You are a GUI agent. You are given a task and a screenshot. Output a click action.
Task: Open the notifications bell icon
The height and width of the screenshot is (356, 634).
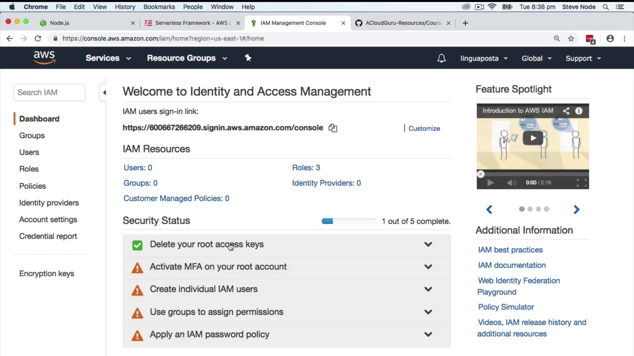441,58
